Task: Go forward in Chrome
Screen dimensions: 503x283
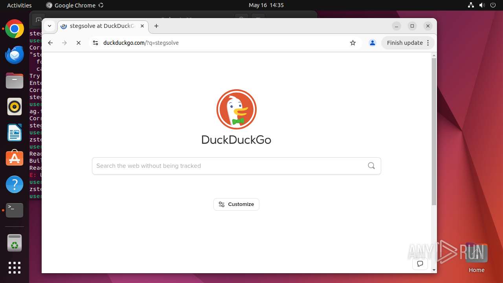Action: click(x=64, y=43)
